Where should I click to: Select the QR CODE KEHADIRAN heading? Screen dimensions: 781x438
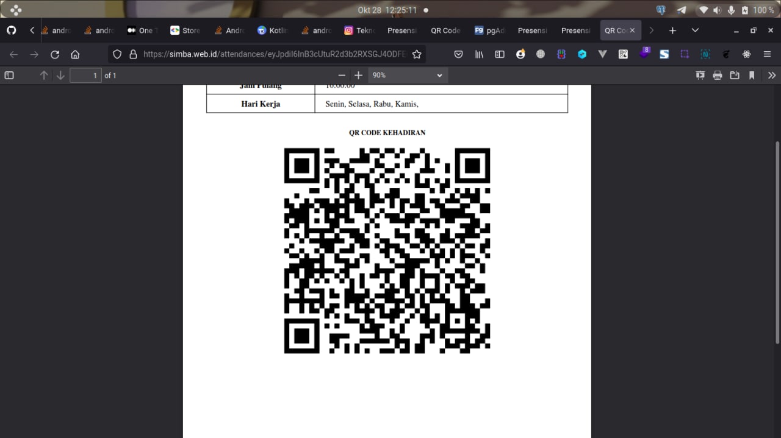point(387,133)
